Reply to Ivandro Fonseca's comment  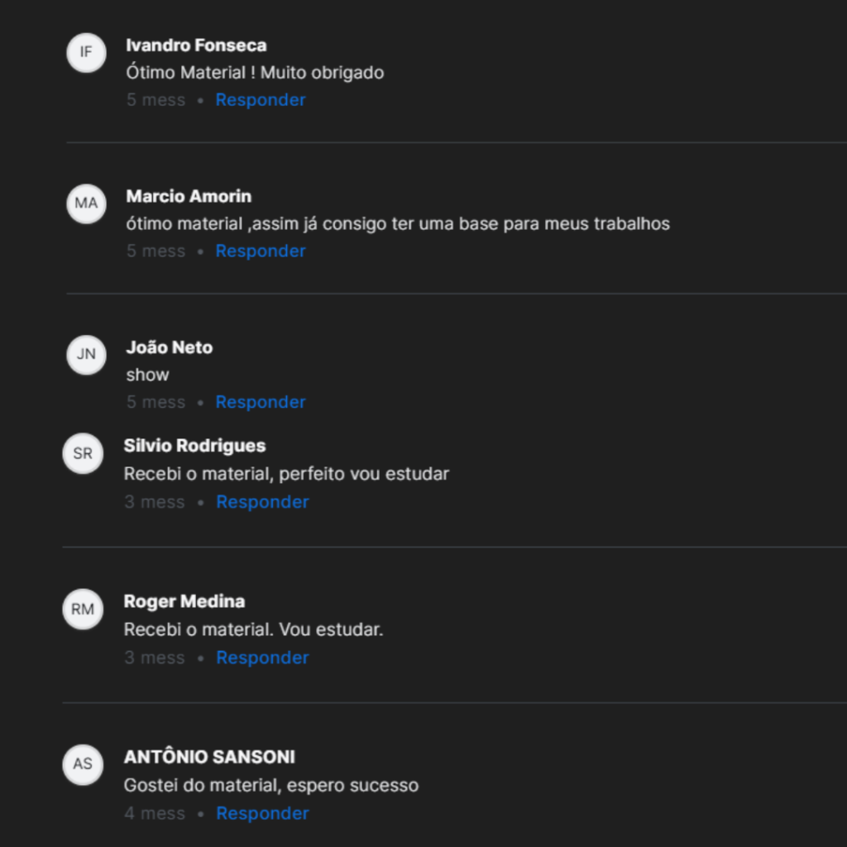point(261,100)
